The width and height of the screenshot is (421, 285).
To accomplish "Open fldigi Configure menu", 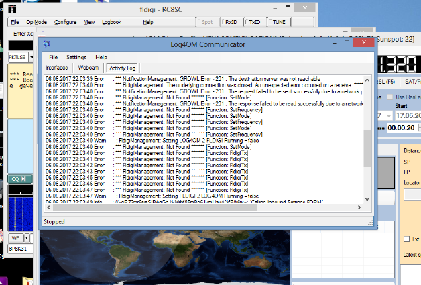I will [x=65, y=22].
